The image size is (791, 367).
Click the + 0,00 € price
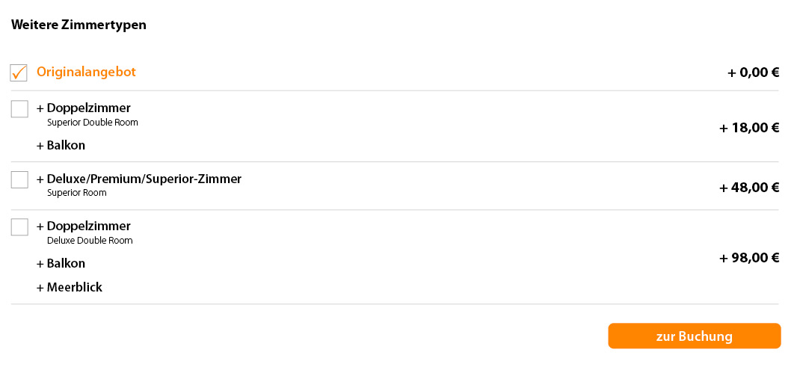[x=753, y=73]
